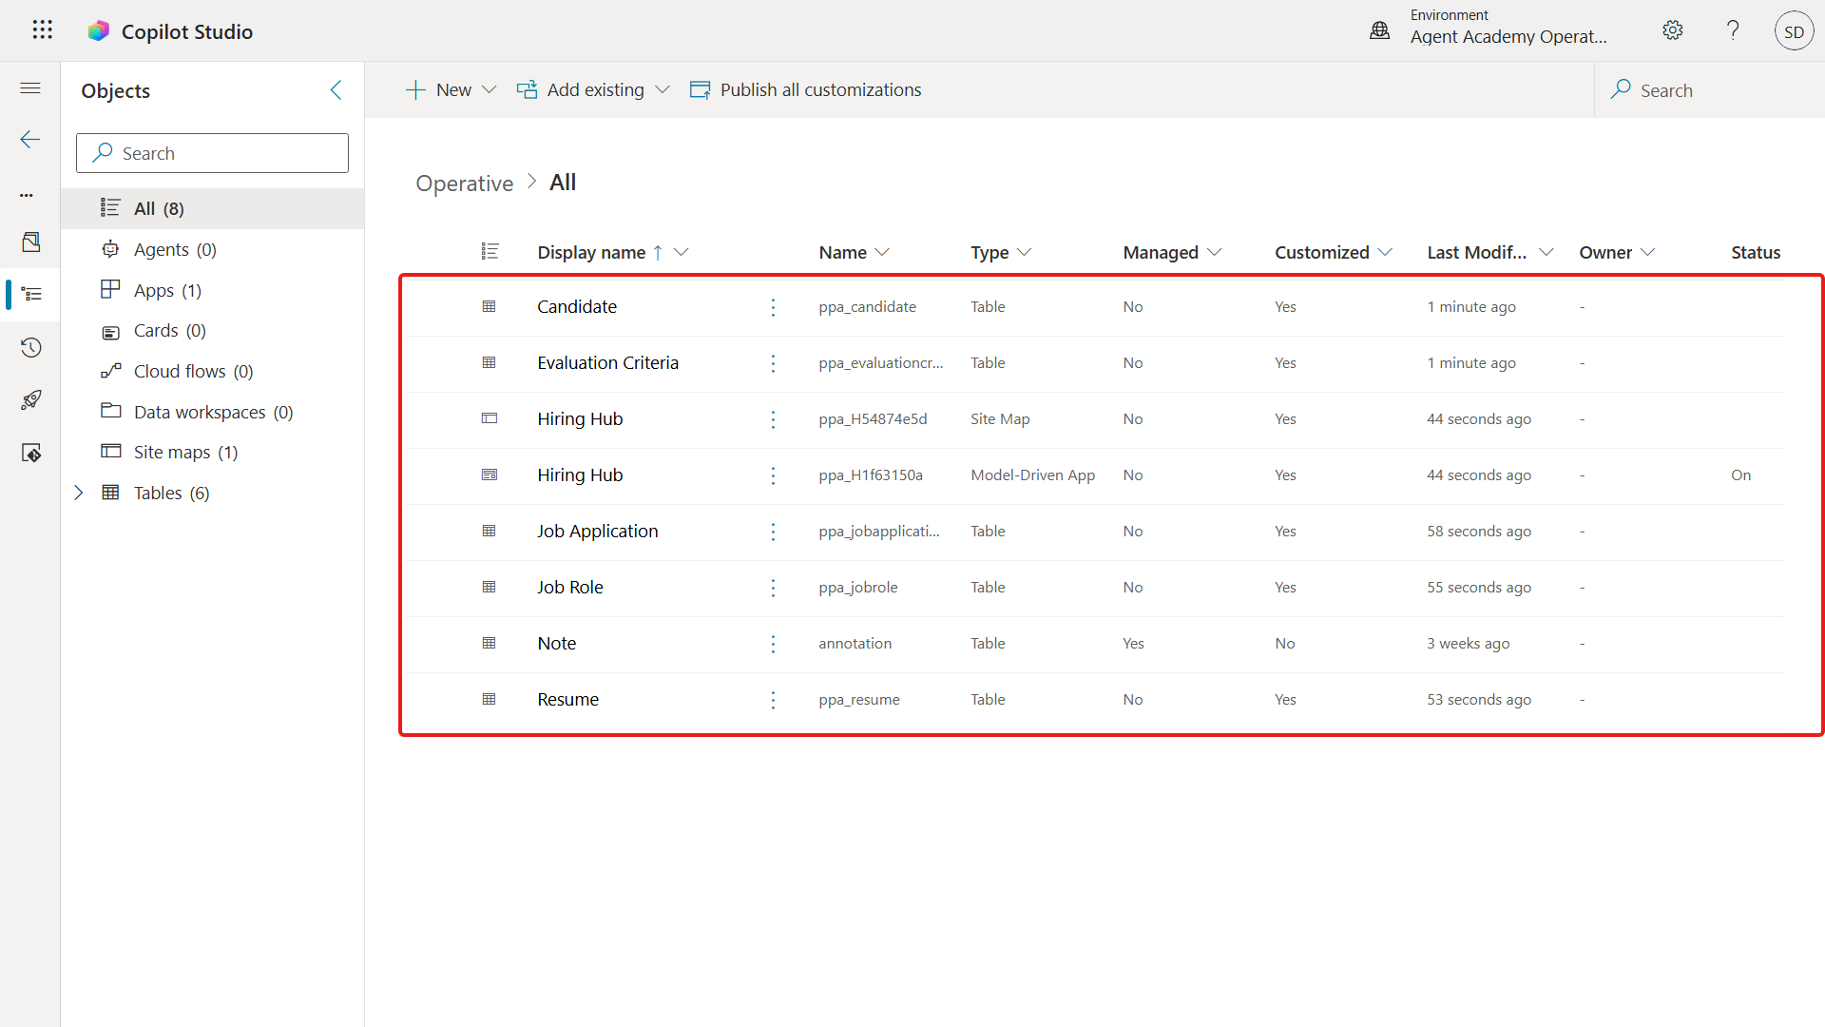Click the top-right Search box
The image size is (1825, 1027).
[x=1709, y=89]
